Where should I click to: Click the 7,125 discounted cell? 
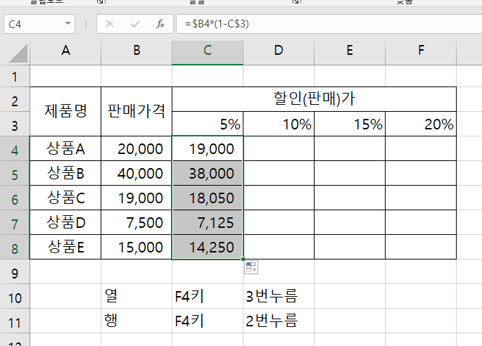pos(208,222)
